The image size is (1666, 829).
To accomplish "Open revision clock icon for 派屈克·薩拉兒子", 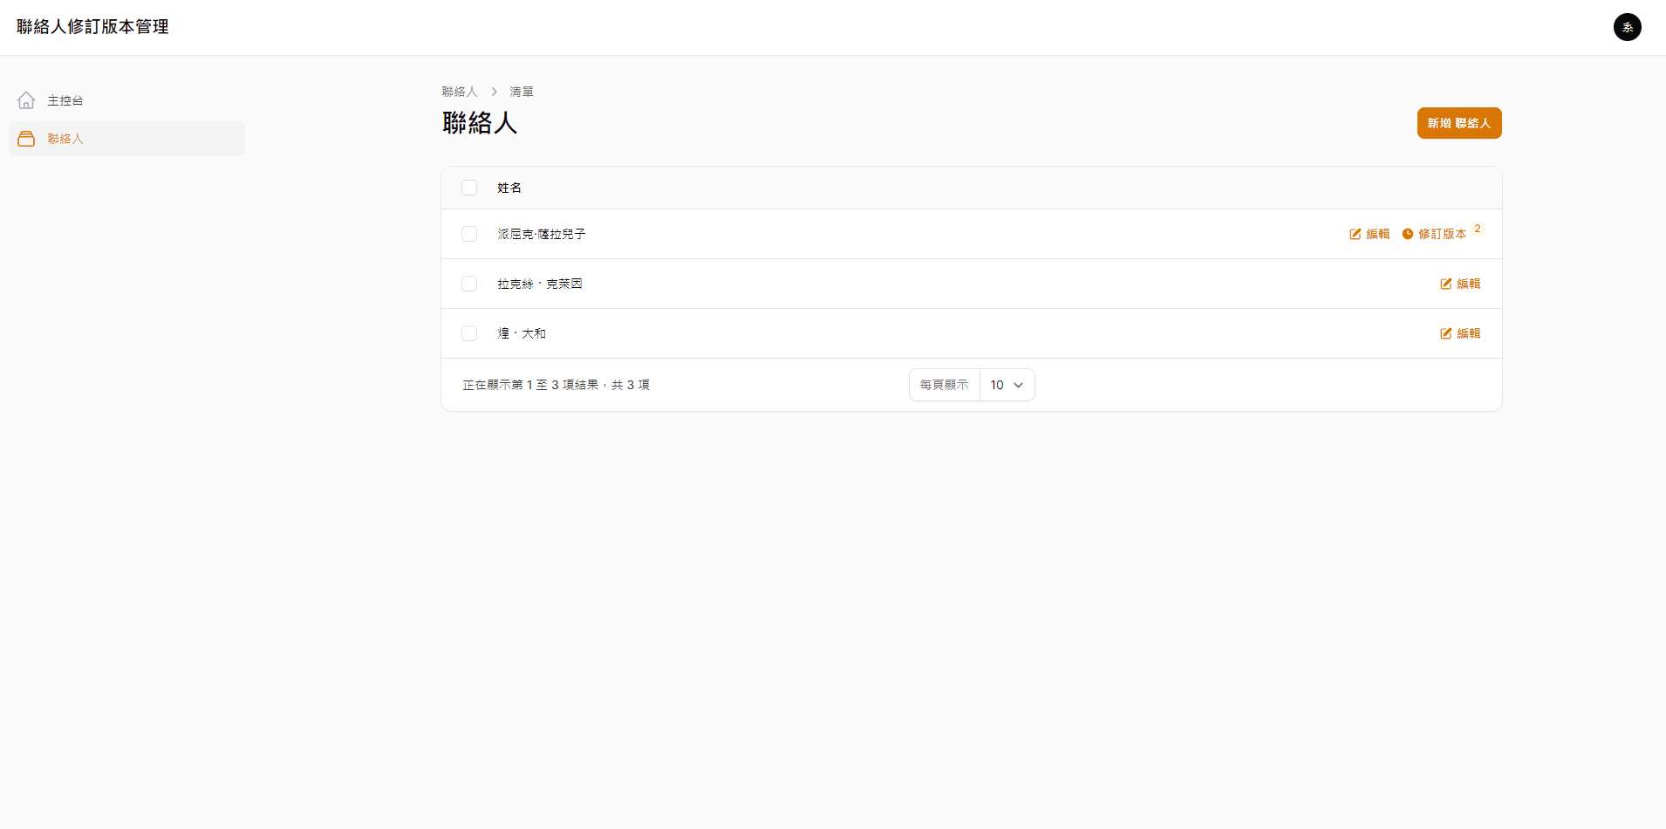I will [x=1408, y=234].
